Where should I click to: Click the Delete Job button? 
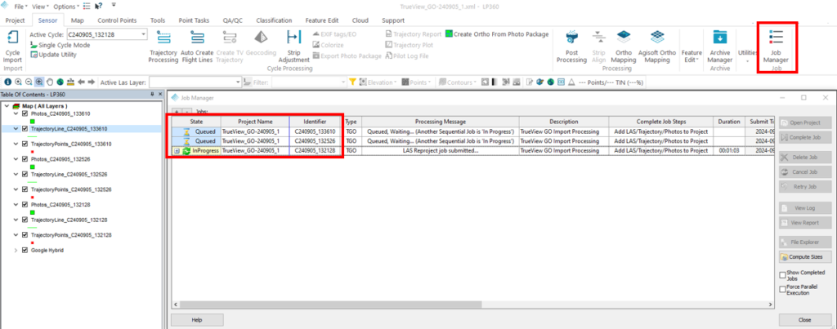[805, 158]
